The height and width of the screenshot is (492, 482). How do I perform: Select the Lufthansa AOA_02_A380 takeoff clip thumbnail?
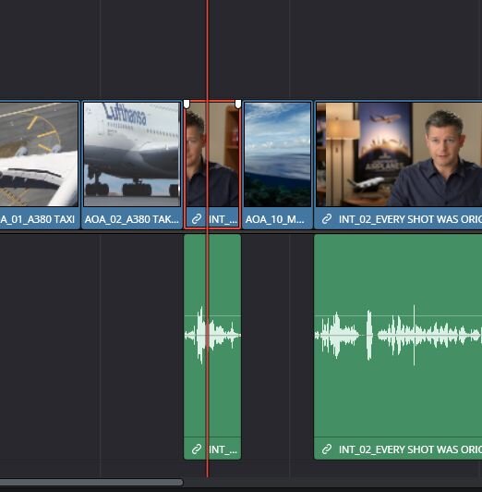[132, 154]
